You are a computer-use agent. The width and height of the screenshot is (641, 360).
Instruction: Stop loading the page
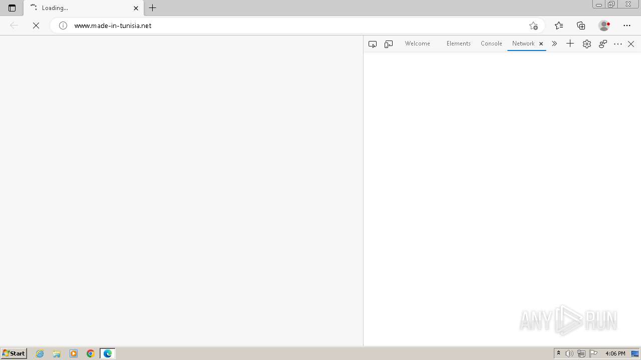(36, 25)
